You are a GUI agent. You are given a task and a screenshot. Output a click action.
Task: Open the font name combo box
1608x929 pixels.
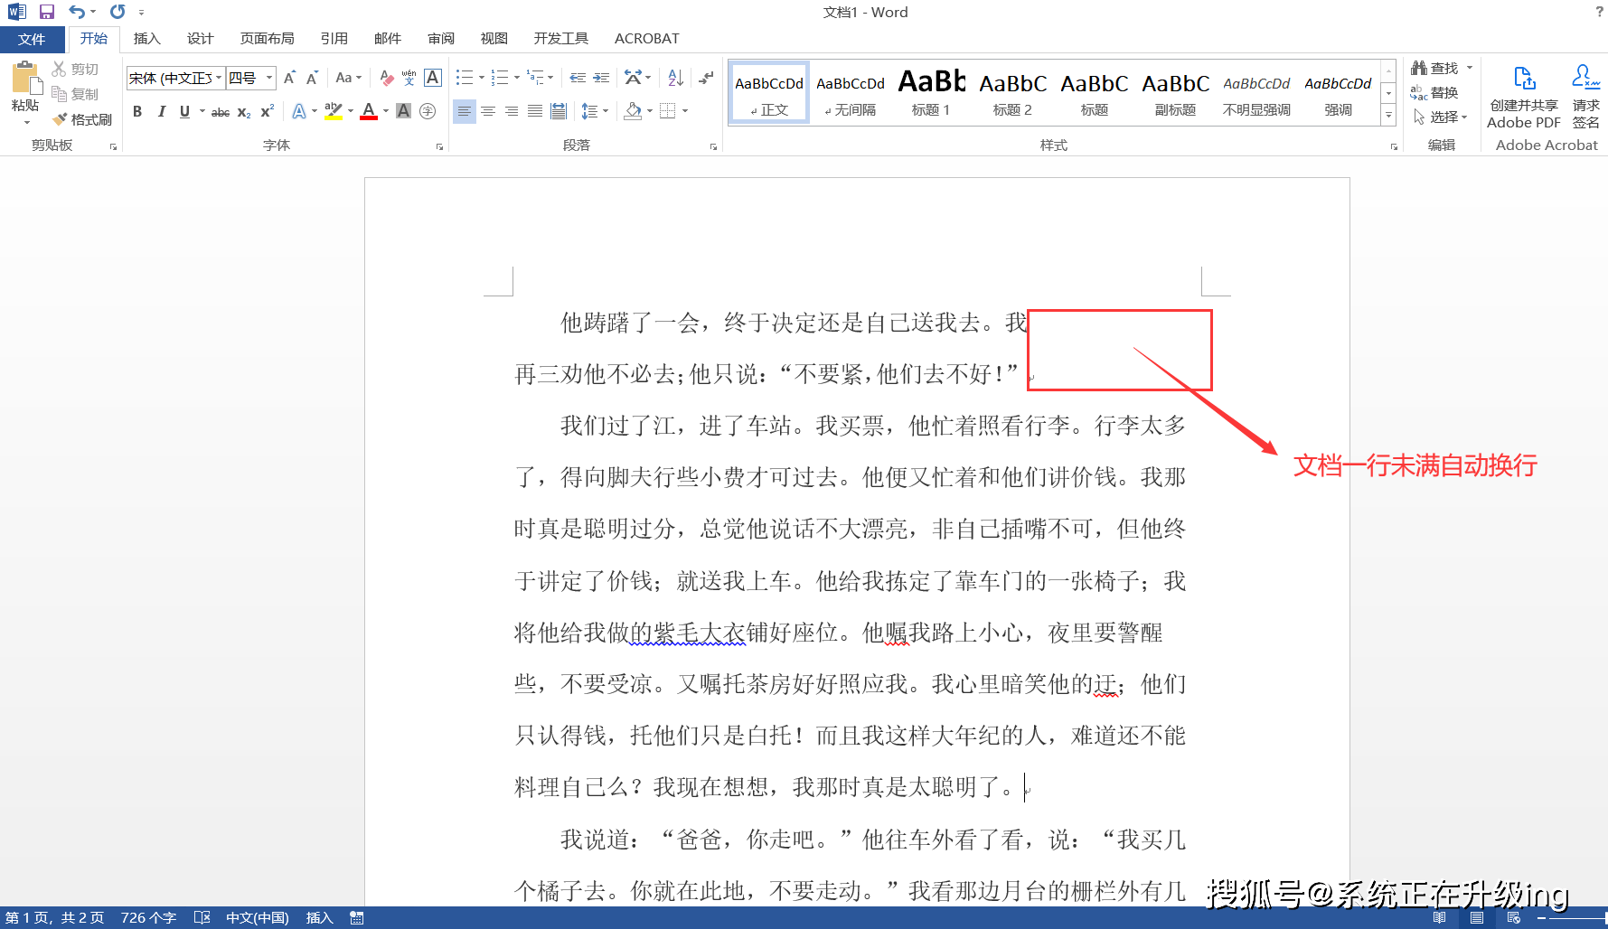tap(174, 78)
